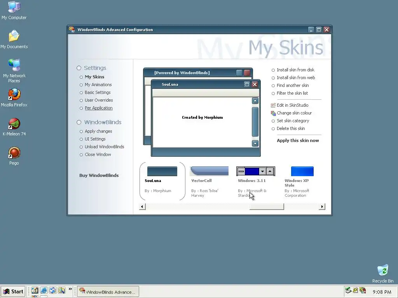The width and height of the screenshot is (398, 298).
Task: Click the safely remove hardware tray icon
Action: tap(348, 290)
